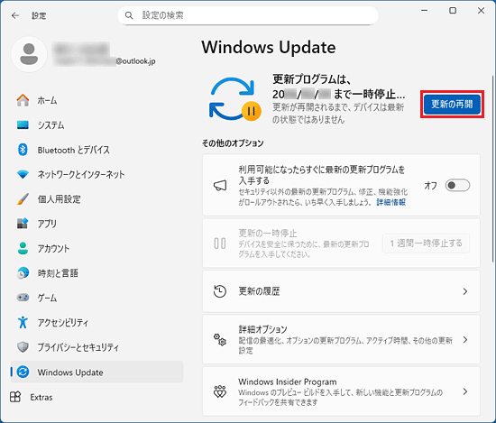
Task: Click the Windows Update sidebar sync icon
Action: pyautogui.click(x=23, y=372)
